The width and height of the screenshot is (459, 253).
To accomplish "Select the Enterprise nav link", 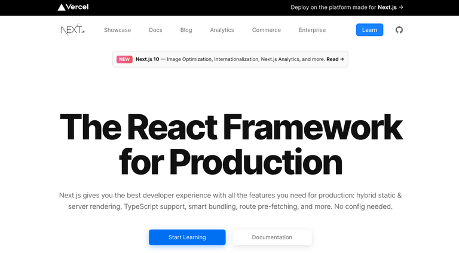I will point(312,30).
